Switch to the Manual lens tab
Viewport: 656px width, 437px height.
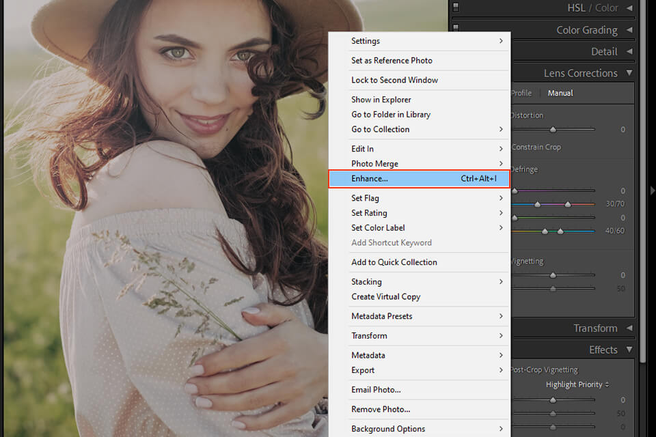[560, 93]
